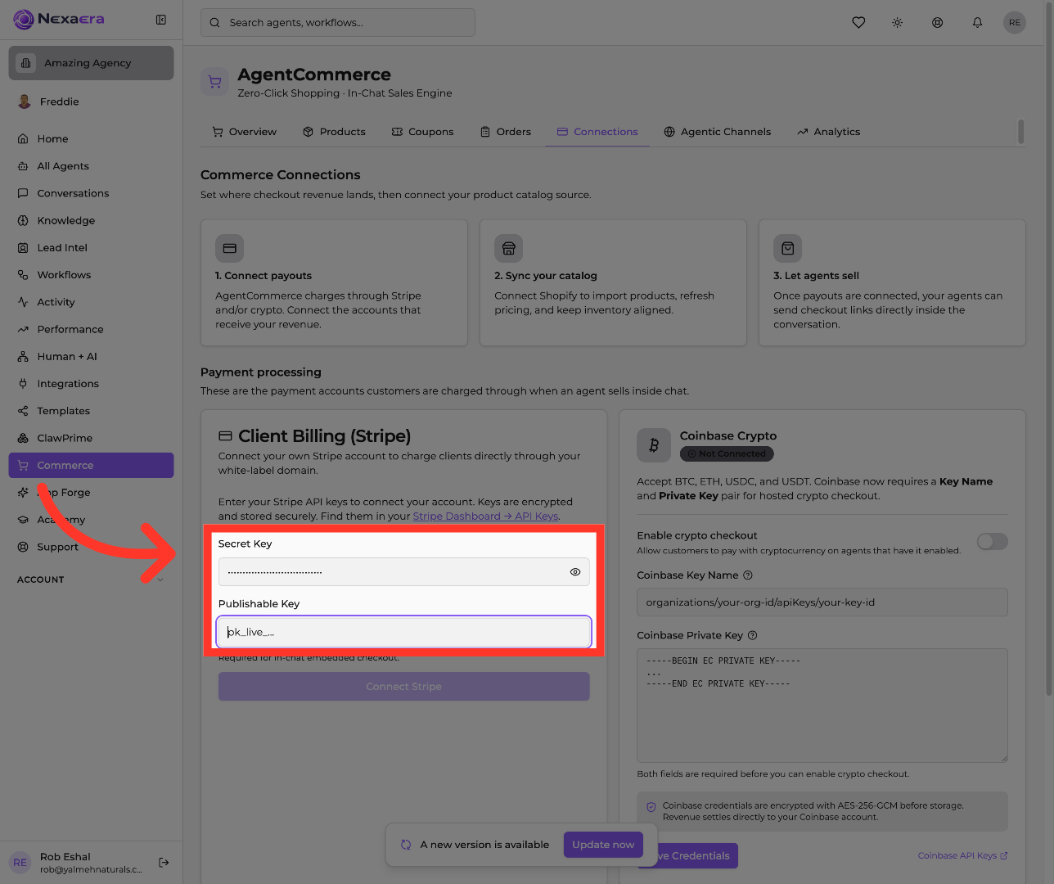
Task: Open All Agents in the sidebar
Action: (x=91, y=166)
